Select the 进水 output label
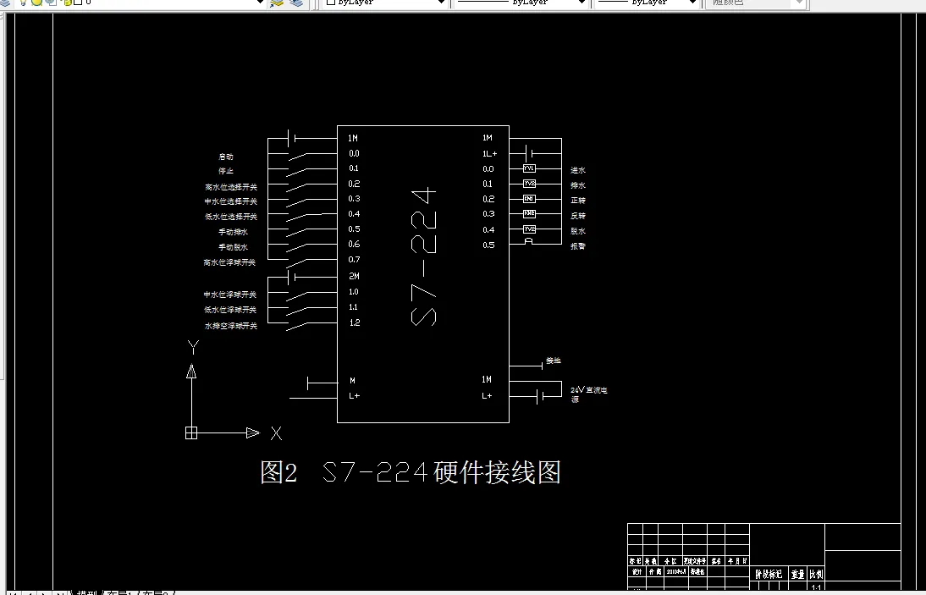The image size is (926, 595). (578, 171)
